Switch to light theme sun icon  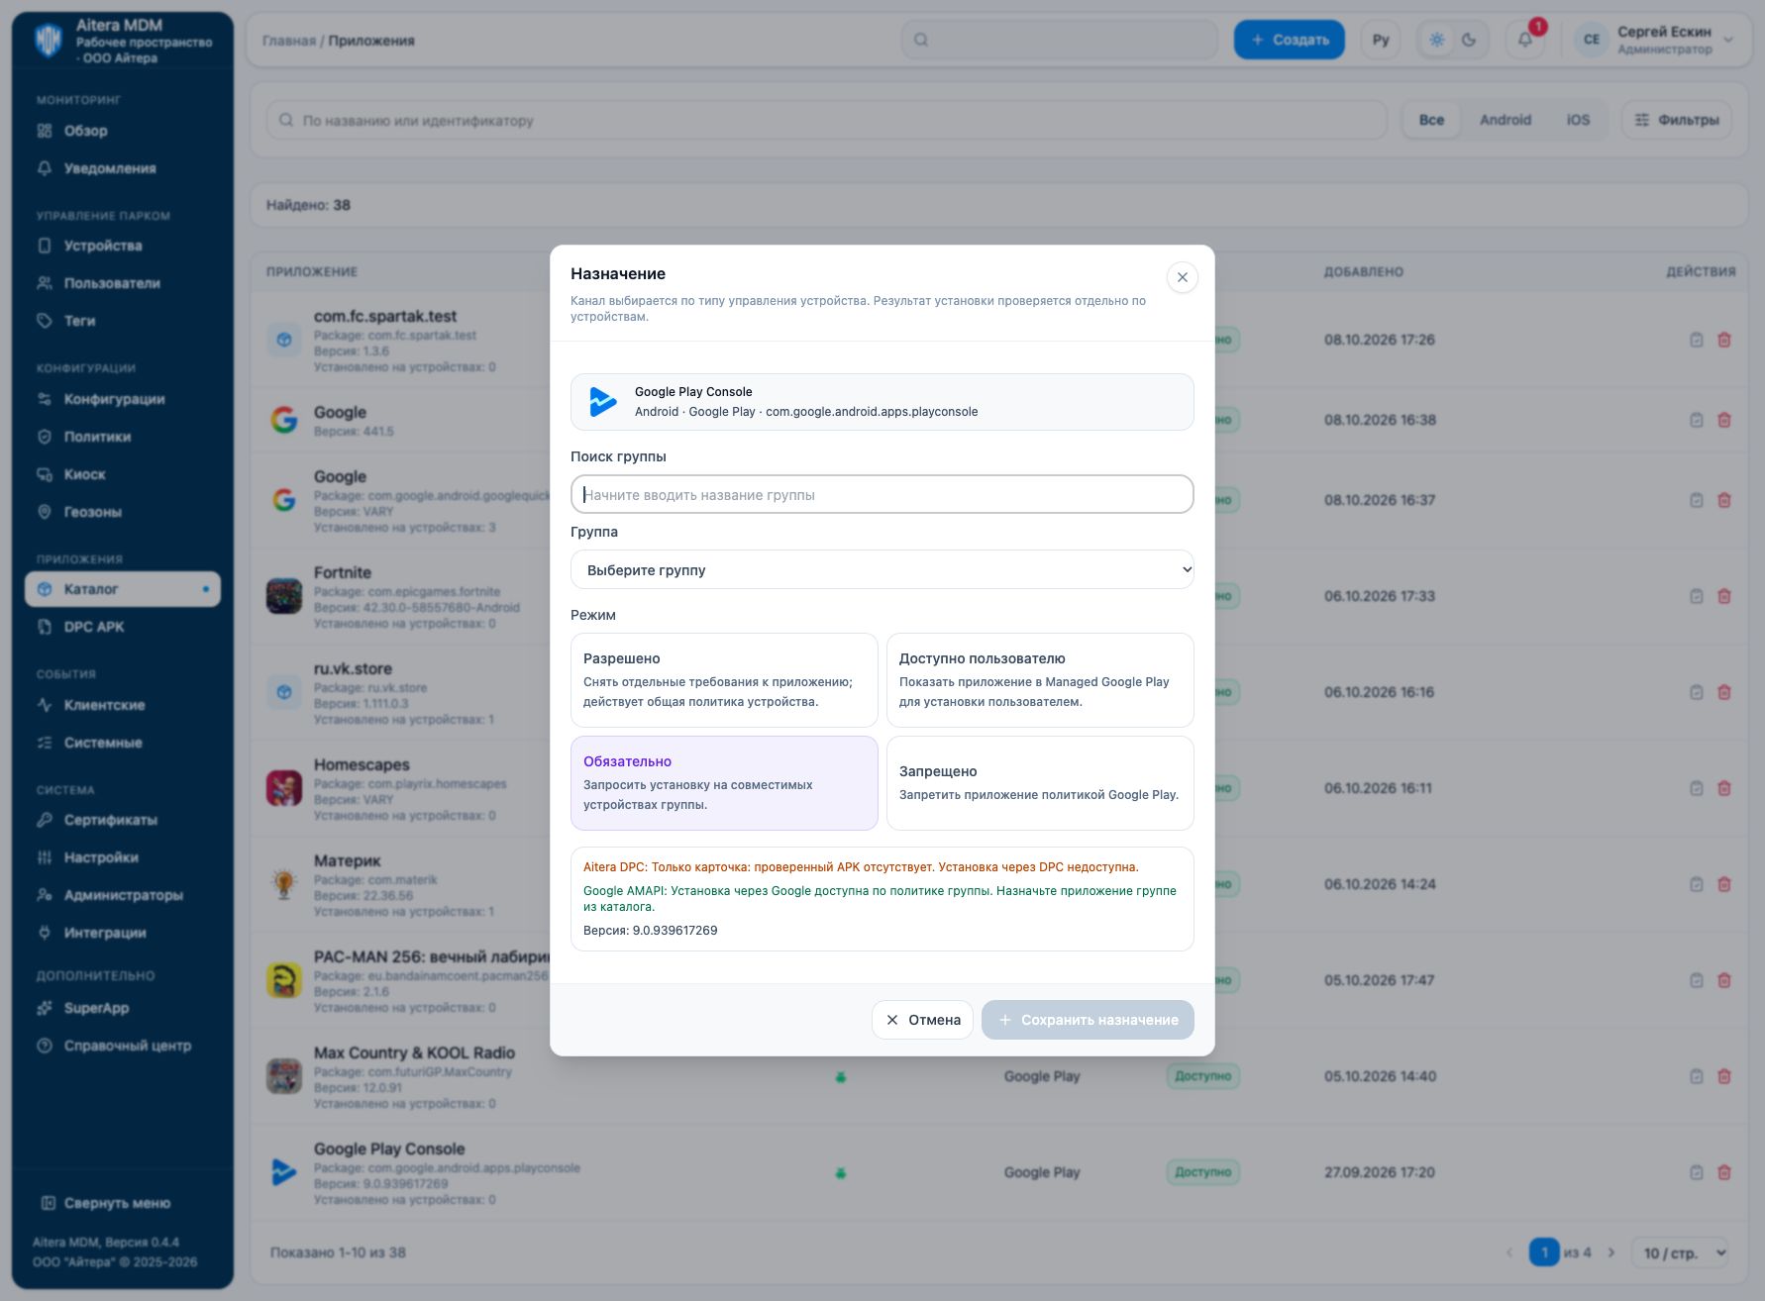point(1436,40)
